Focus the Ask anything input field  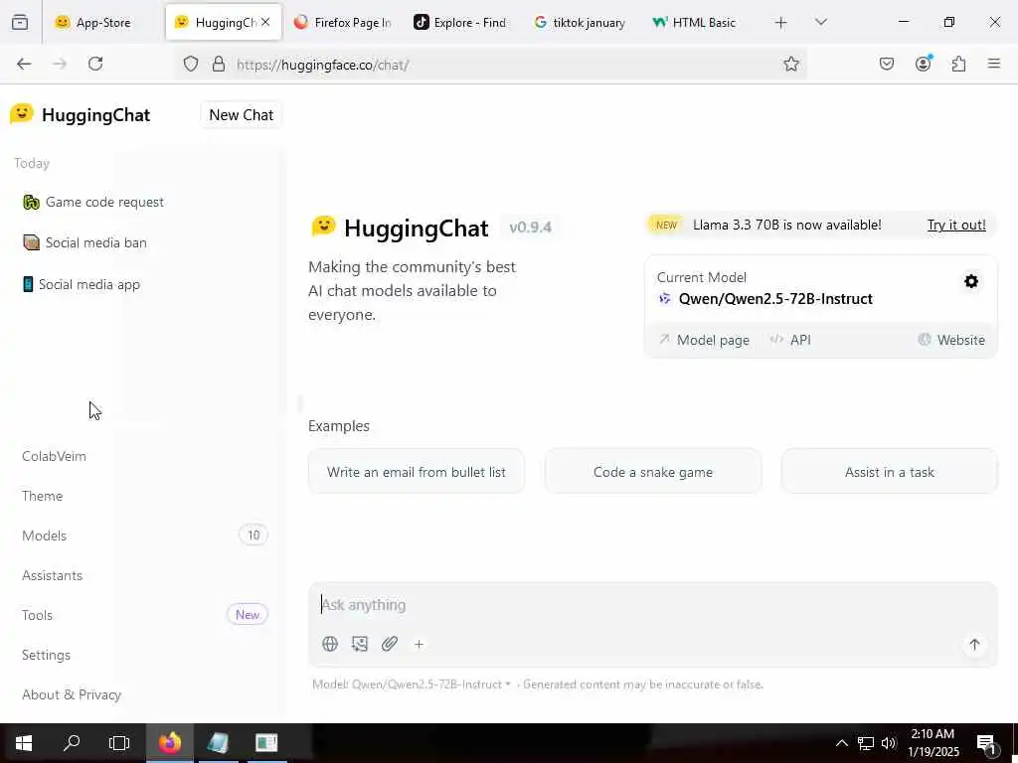(652, 605)
